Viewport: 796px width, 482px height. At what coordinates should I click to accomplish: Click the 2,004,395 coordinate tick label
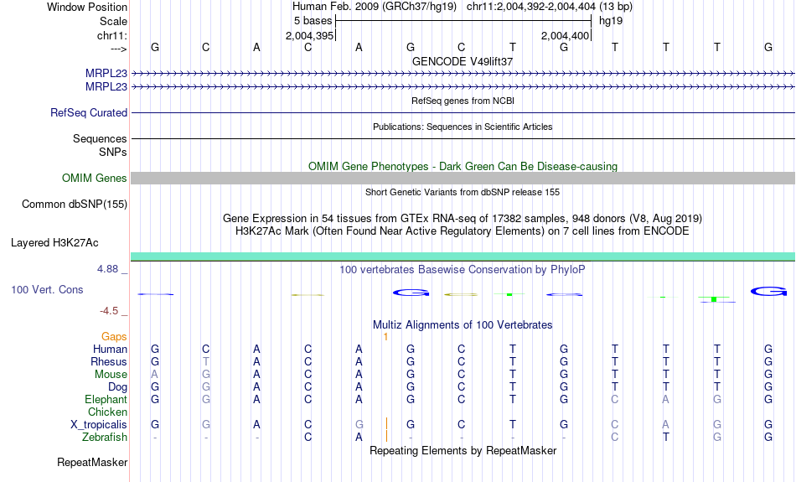(310, 35)
